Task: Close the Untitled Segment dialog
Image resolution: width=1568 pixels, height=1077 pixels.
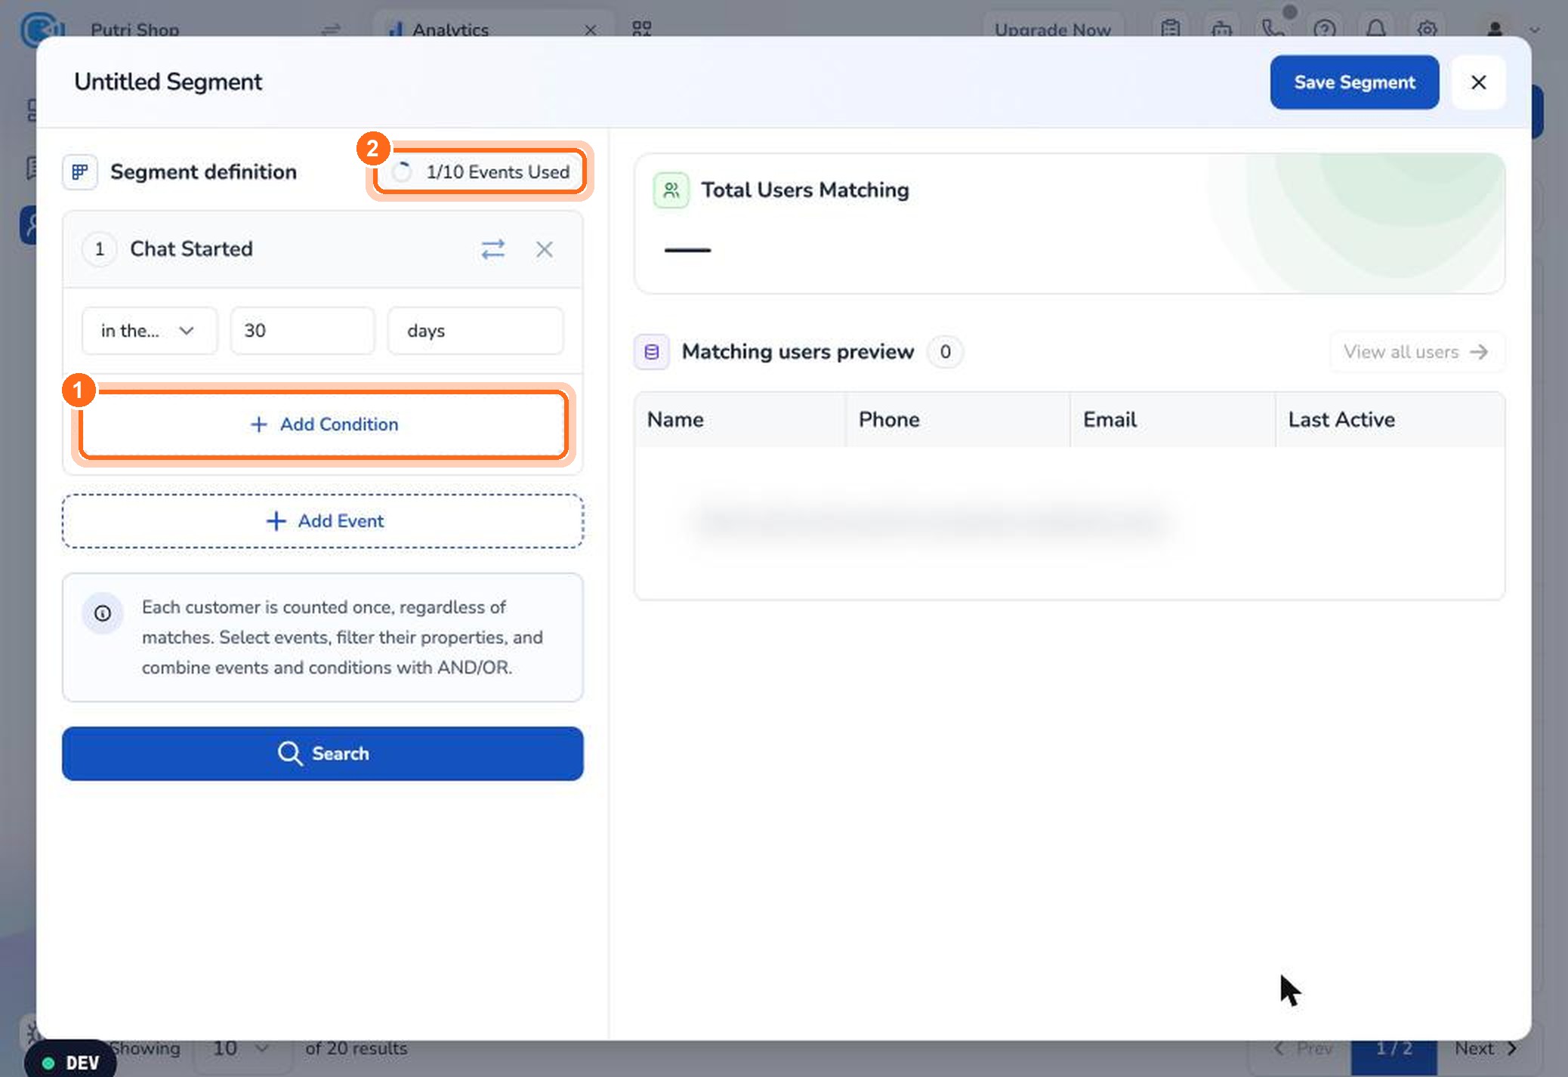Action: (x=1478, y=82)
